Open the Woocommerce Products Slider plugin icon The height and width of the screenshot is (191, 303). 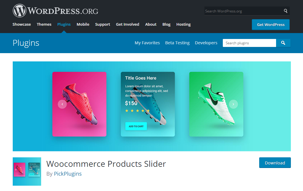click(x=27, y=172)
